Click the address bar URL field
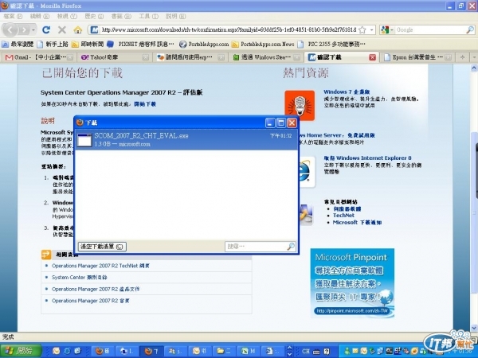This screenshot has width=478, height=358. (x=229, y=30)
